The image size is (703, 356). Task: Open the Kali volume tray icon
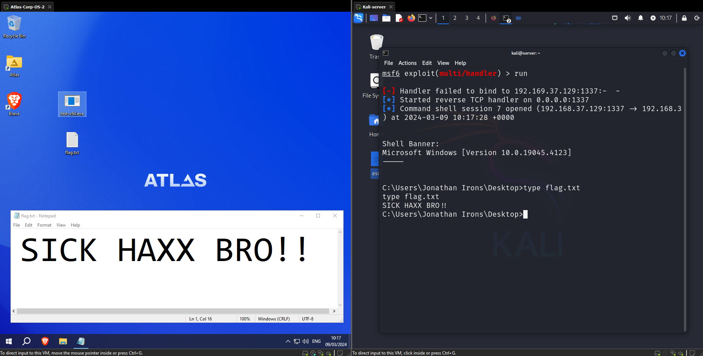click(628, 18)
